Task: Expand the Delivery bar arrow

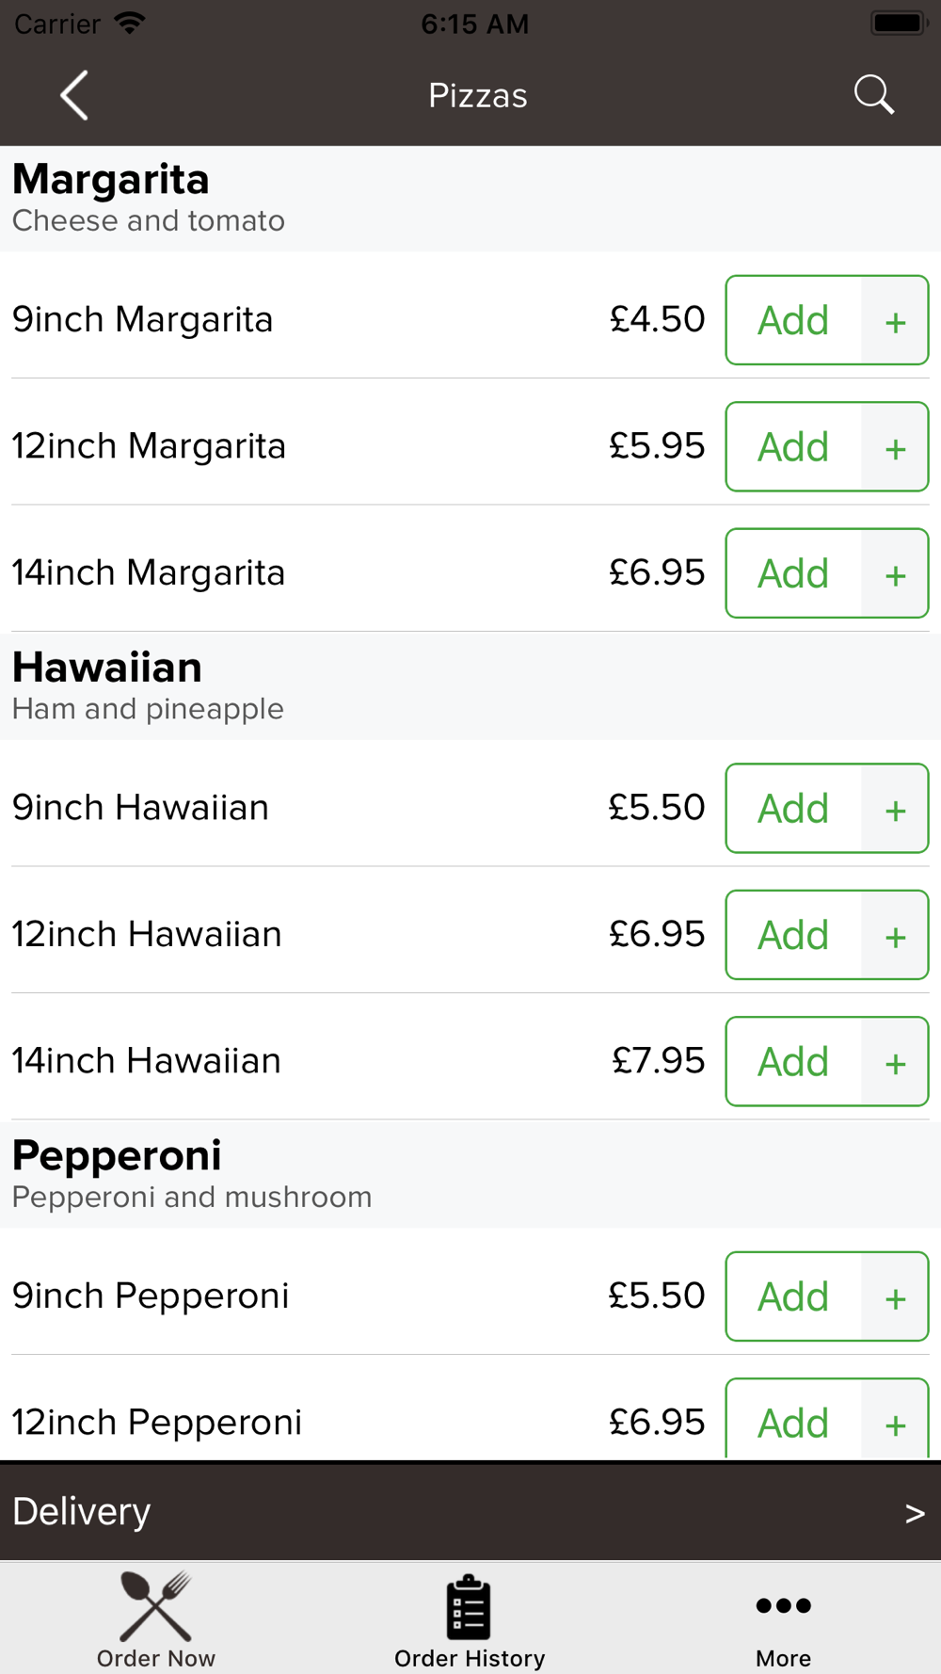Action: pos(914,1513)
